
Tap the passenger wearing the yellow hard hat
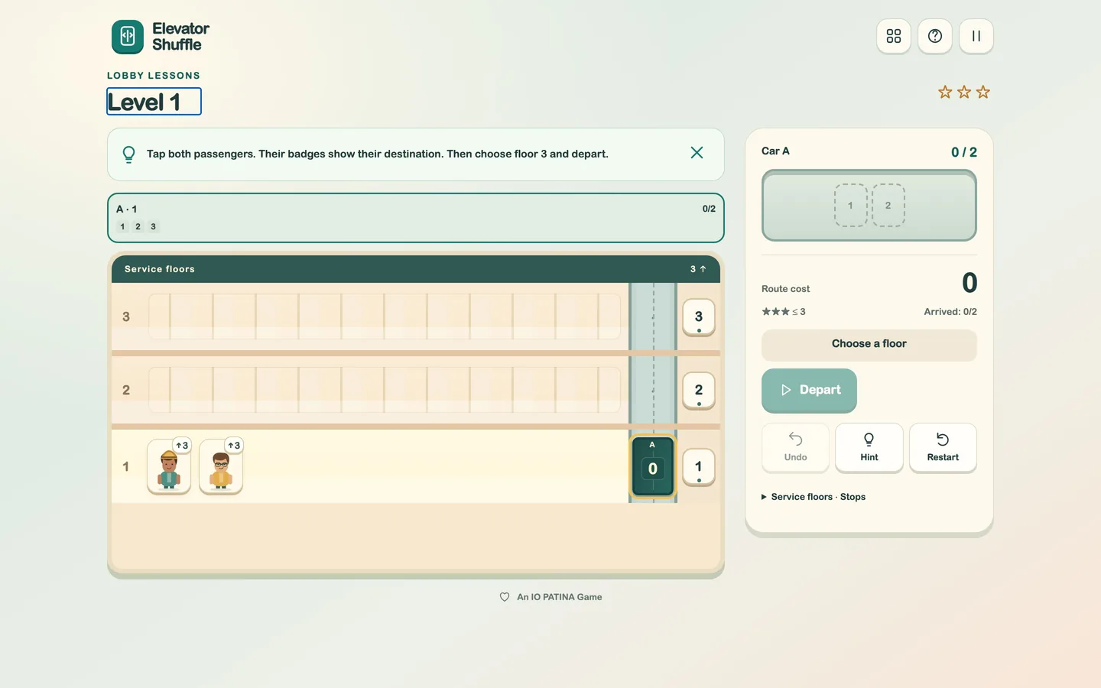[169, 467]
